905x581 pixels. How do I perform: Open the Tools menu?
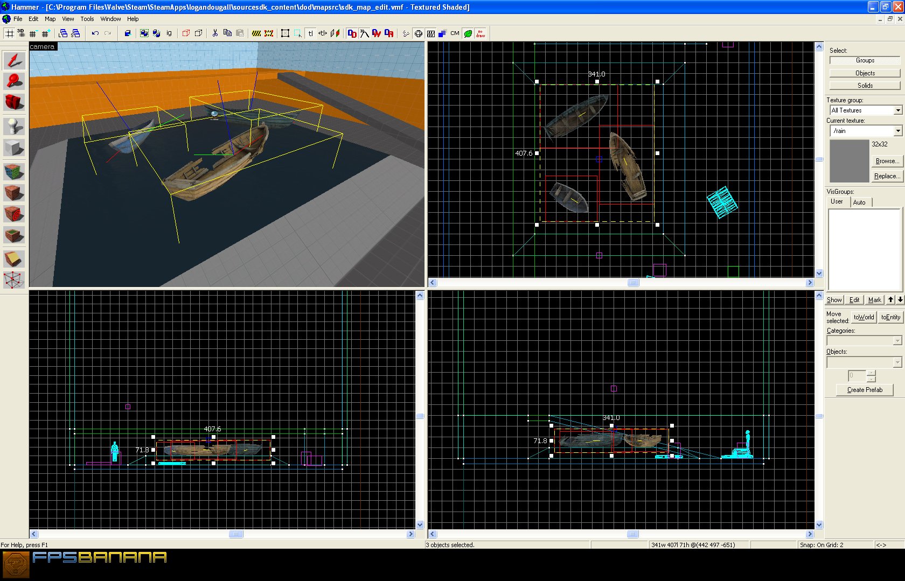point(87,18)
